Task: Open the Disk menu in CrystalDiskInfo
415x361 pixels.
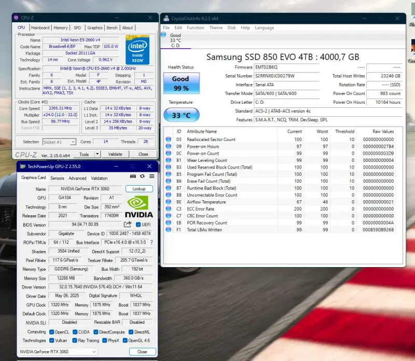Action: click(x=231, y=28)
